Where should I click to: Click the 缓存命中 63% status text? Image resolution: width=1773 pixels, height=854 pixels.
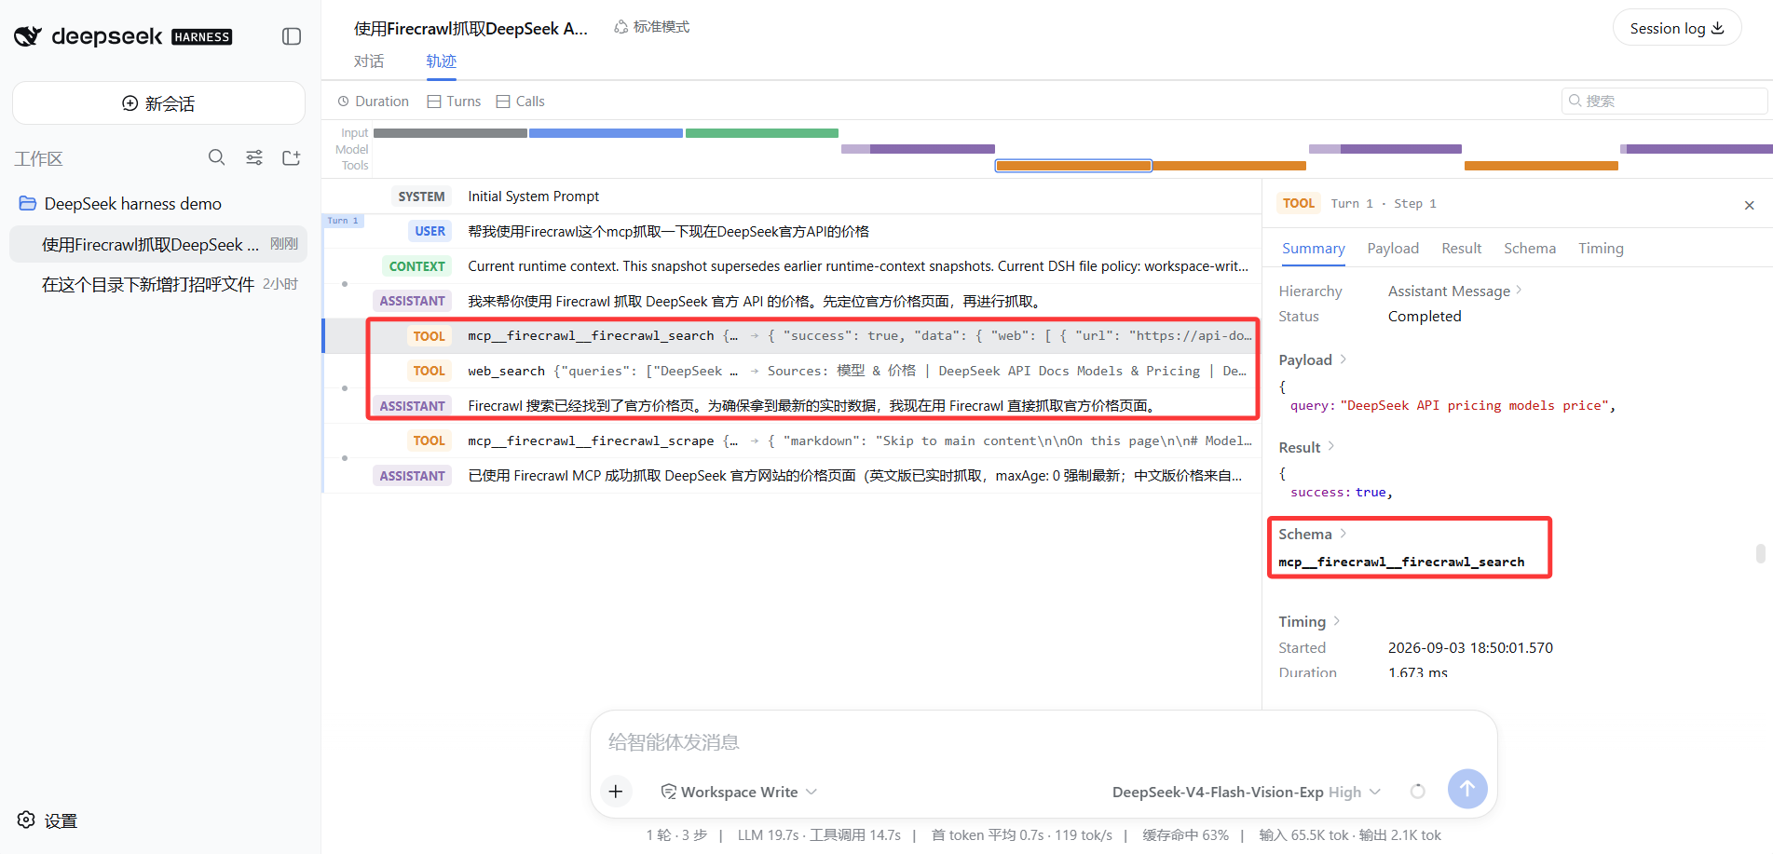pos(1185,835)
